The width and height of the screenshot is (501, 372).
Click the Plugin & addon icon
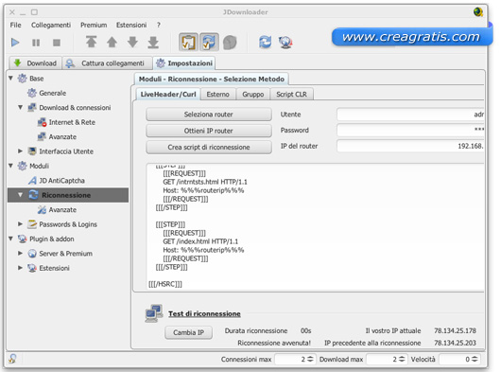point(23,239)
